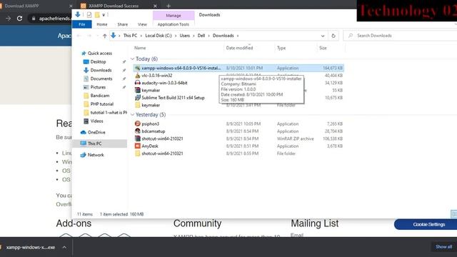Click Local Disk (C:) in address path
The width and height of the screenshot is (457, 257).
(159, 36)
